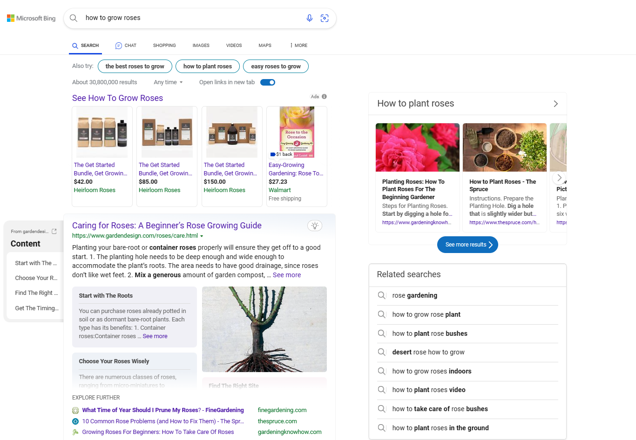Click search icon next to how to grow rose plant

tap(382, 314)
